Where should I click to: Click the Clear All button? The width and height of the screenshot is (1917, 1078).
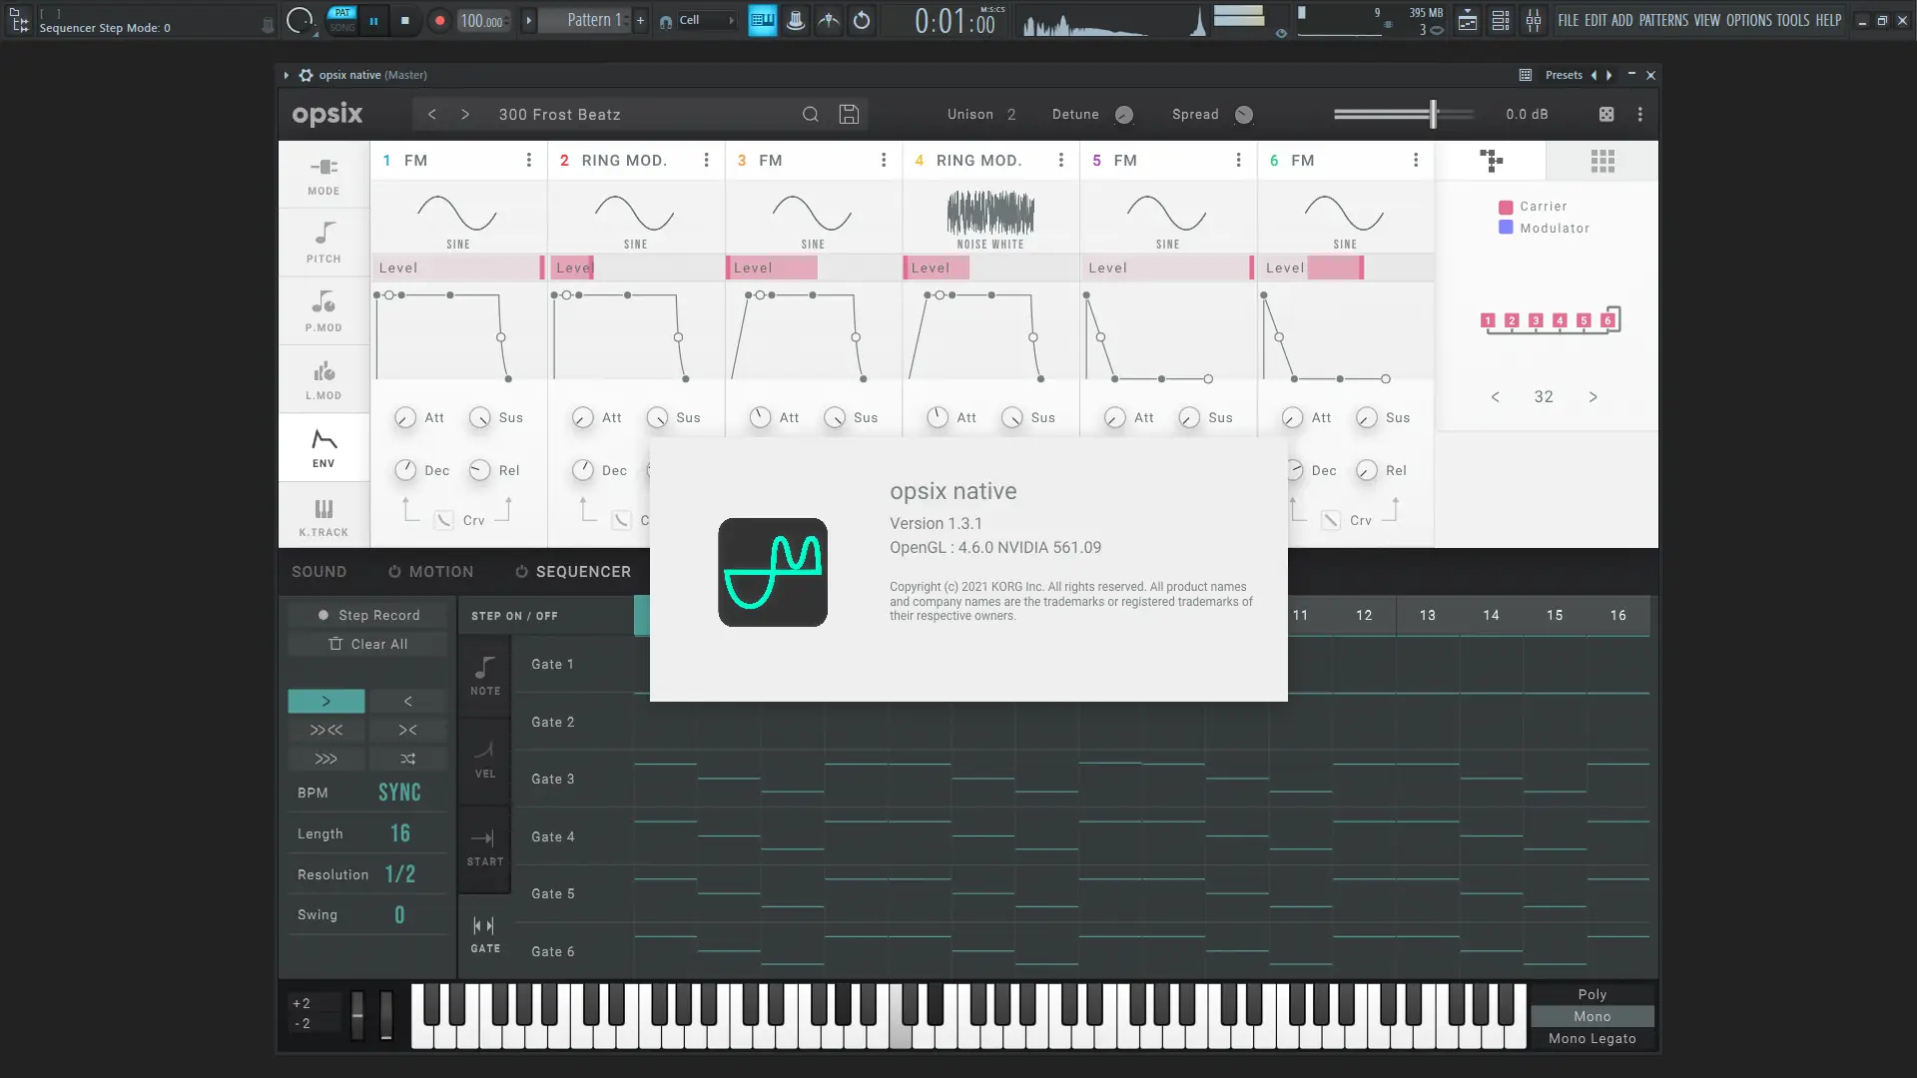click(x=367, y=644)
